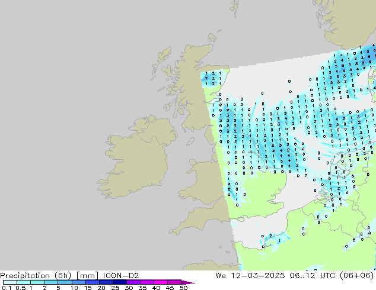The image size is (376, 290).
Task: Click the 40–45 mm magenta legend swatch
Action: pyautogui.click(x=161, y=282)
